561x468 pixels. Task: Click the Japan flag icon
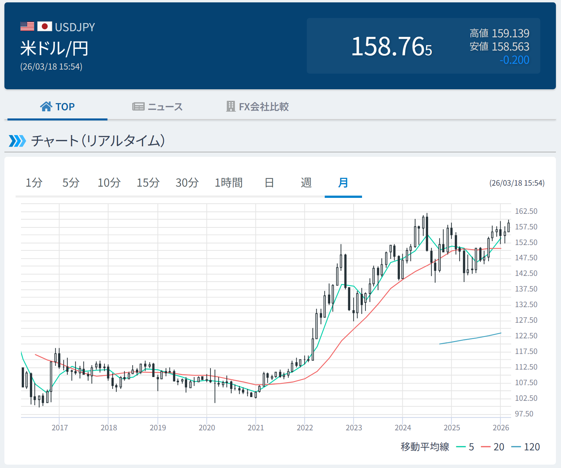click(x=44, y=26)
